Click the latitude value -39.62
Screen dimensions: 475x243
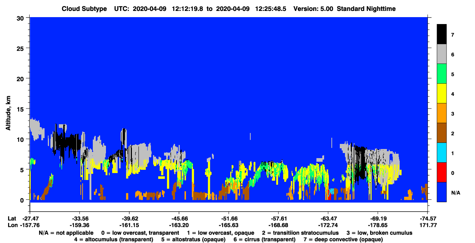[x=129, y=219]
